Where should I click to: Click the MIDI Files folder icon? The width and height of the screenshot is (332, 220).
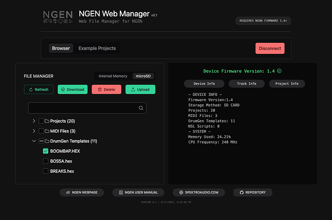point(47,131)
